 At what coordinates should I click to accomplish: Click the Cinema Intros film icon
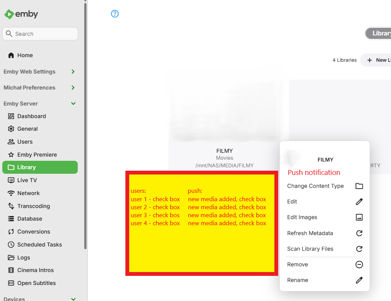[x=11, y=270]
